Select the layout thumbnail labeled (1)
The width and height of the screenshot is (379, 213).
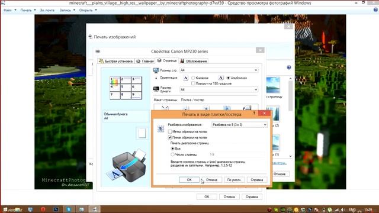tap(276, 143)
